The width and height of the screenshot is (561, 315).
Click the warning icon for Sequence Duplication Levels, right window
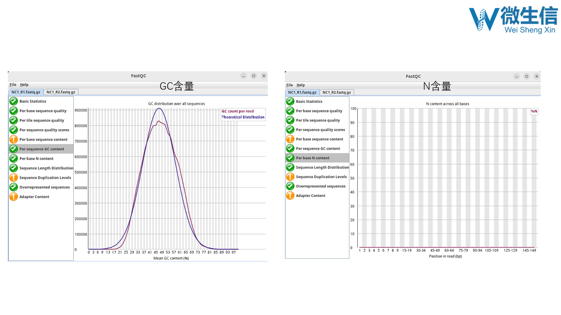[290, 177]
